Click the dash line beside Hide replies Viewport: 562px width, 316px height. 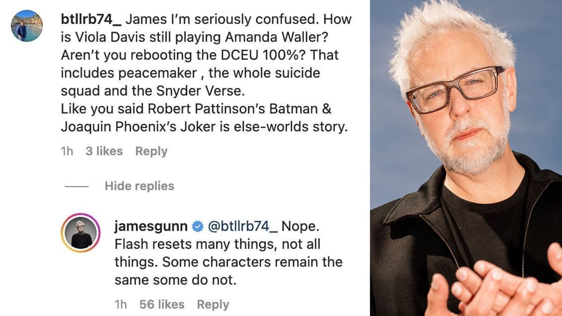click(x=76, y=186)
